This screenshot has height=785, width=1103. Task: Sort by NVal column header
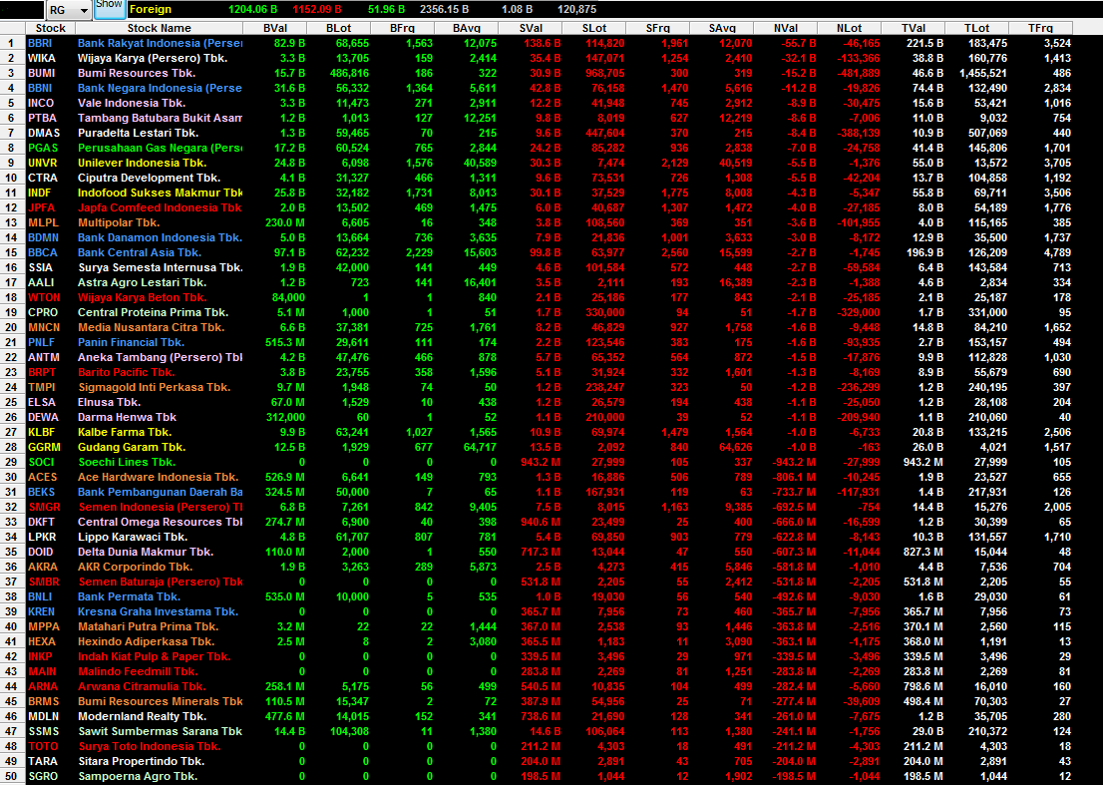point(786,28)
